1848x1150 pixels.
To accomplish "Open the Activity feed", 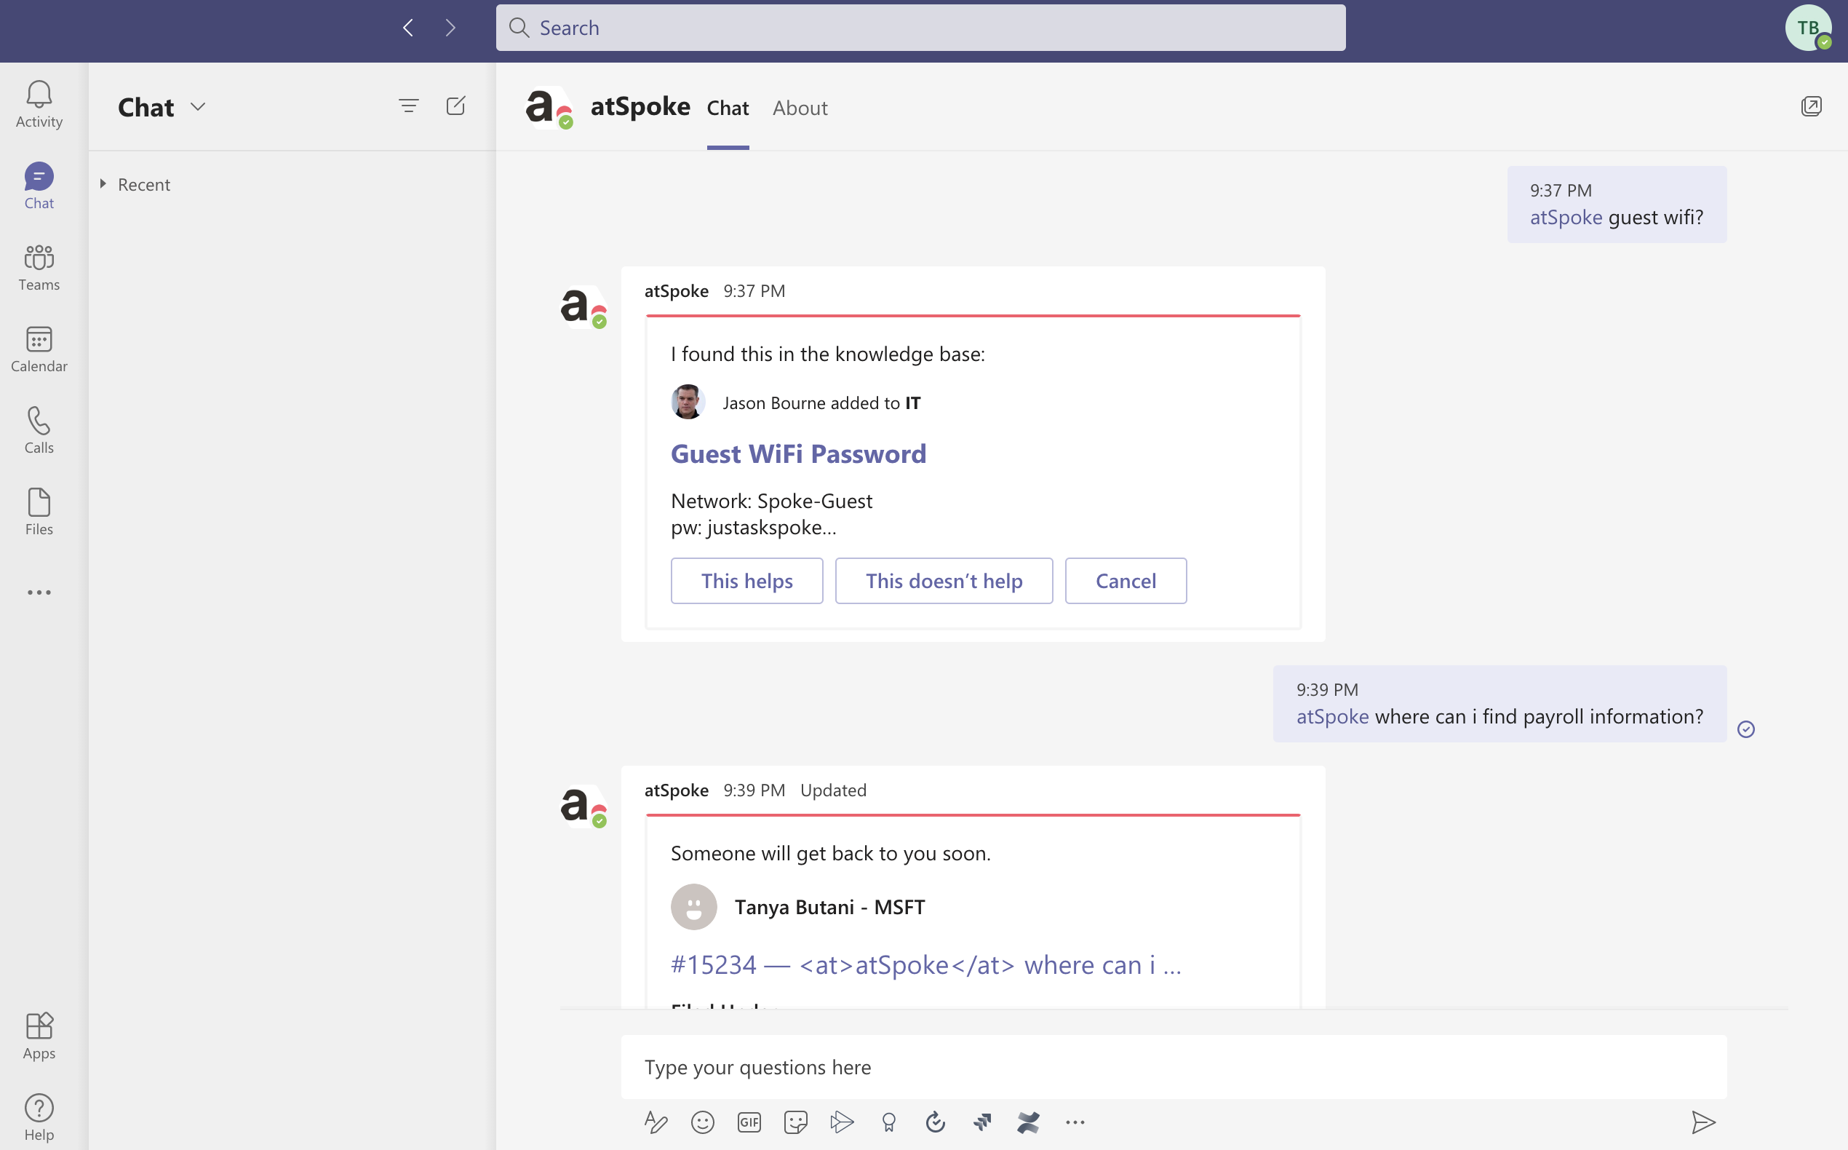I will coord(39,104).
